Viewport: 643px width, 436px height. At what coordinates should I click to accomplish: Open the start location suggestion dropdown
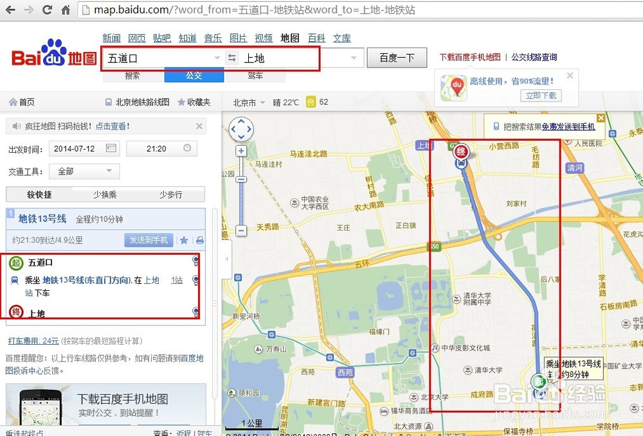[217, 58]
